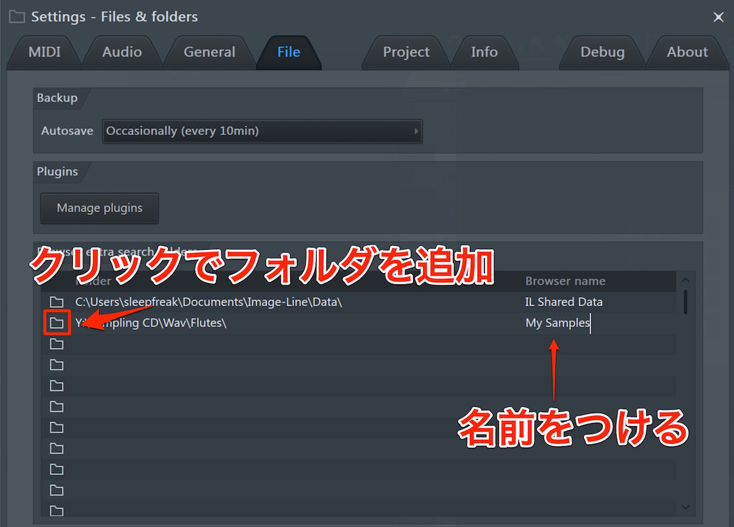Viewport: 734px width, 527px height.
Task: Click the Settings window folder icon in title bar
Action: click(x=17, y=17)
